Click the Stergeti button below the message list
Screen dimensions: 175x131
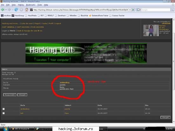tap(165, 117)
